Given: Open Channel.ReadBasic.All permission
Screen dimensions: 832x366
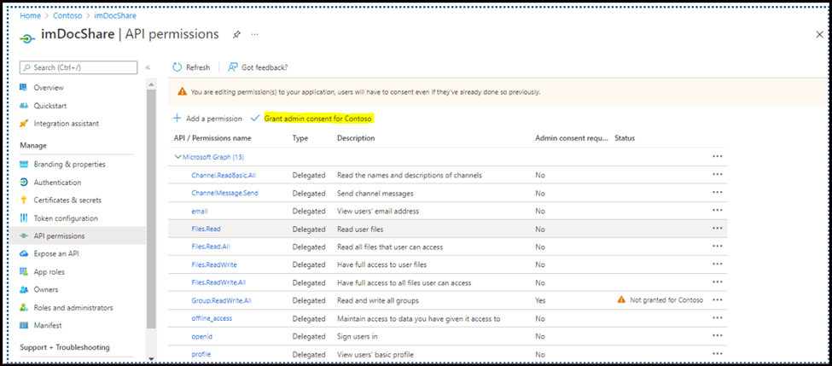Looking at the screenshot, I should (x=224, y=175).
